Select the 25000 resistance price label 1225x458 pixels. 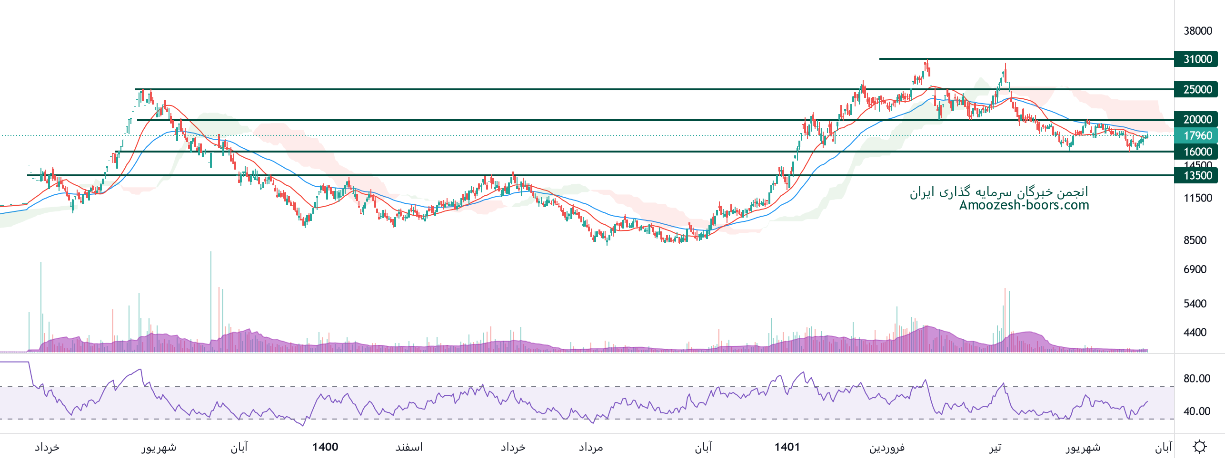click(x=1197, y=89)
